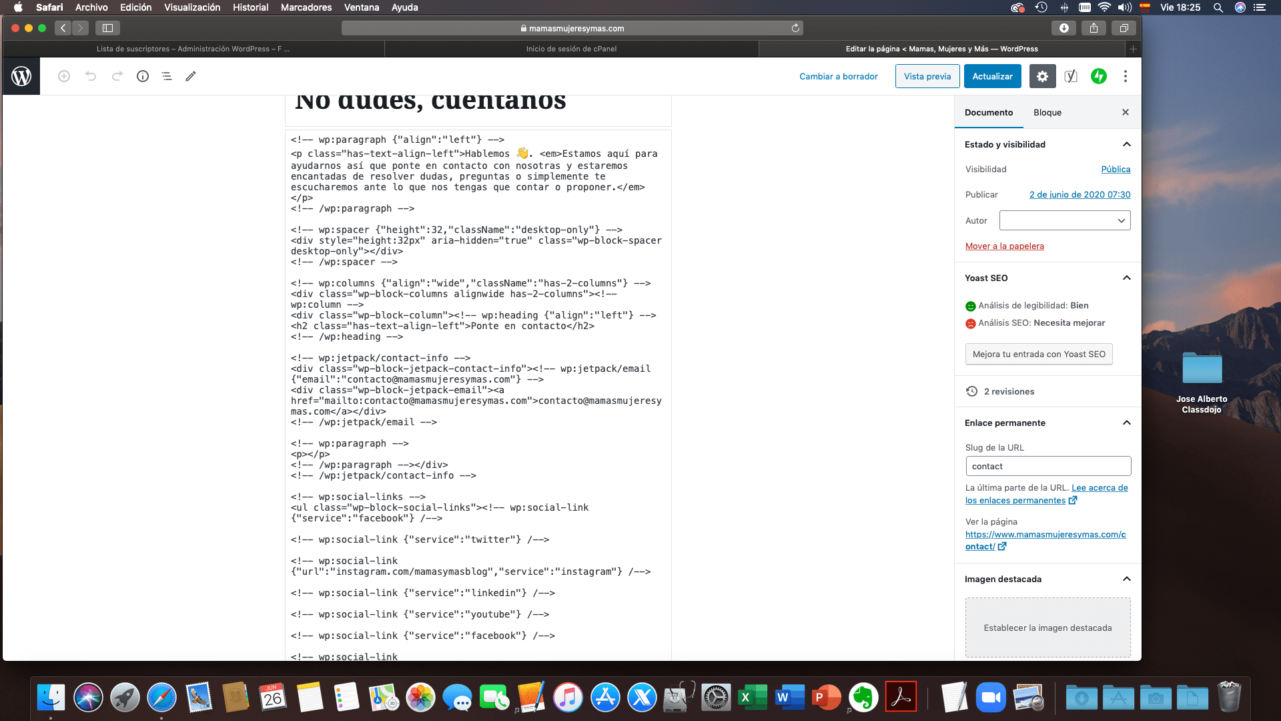Open the Archivo menu
Viewport: 1281px width, 721px height.
[x=91, y=7]
